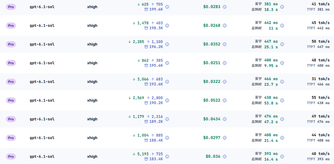
Task: Click the cost value $0.0352
Action: pos(212,44)
